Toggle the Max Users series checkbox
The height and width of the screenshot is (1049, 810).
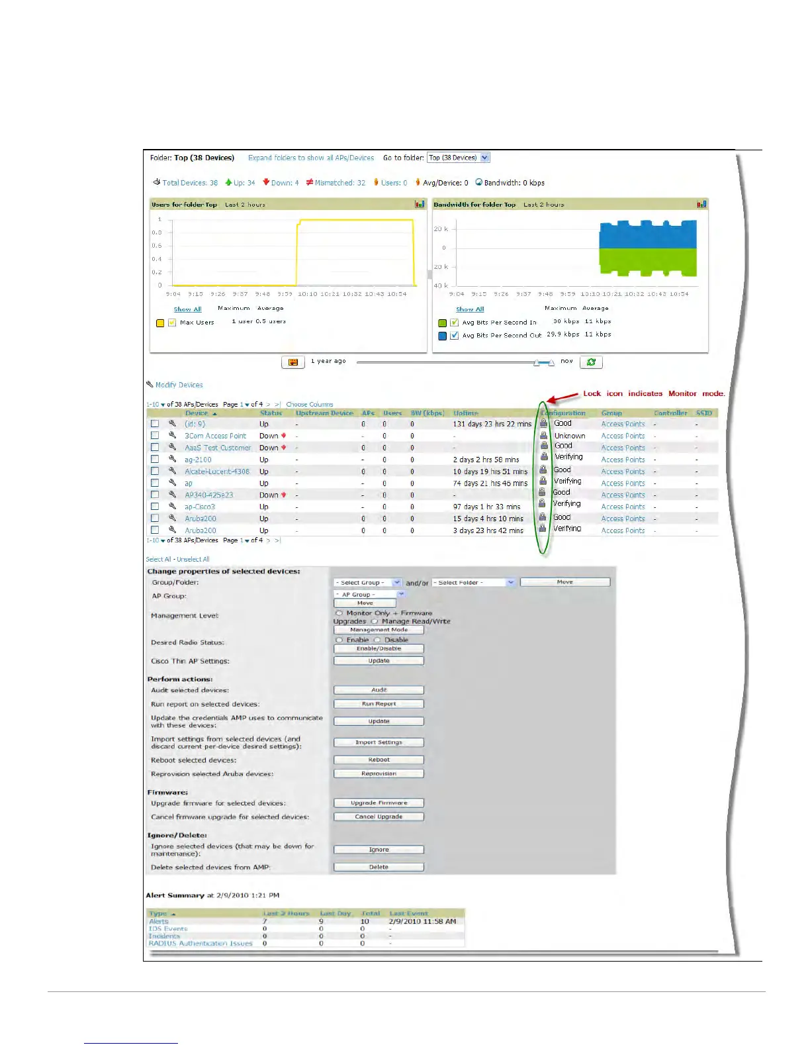tap(172, 323)
